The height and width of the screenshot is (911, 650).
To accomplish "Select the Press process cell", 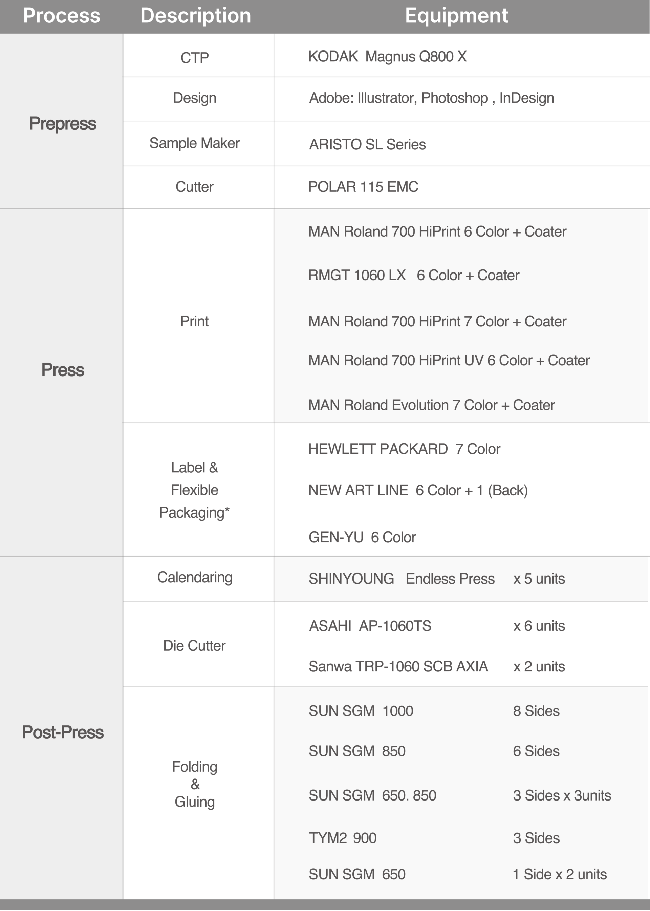I will pos(62,370).
